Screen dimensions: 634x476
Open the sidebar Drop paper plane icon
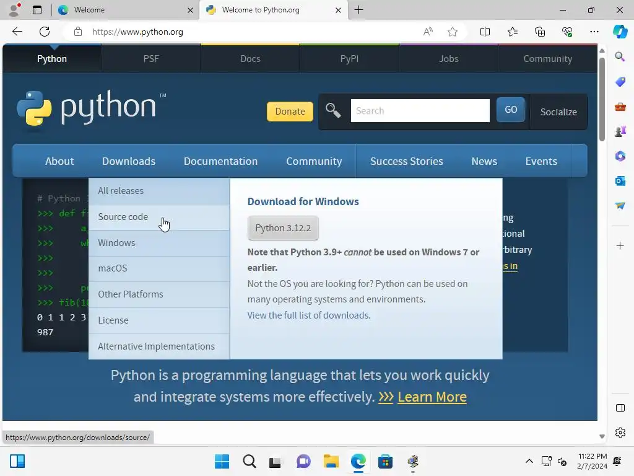(620, 206)
